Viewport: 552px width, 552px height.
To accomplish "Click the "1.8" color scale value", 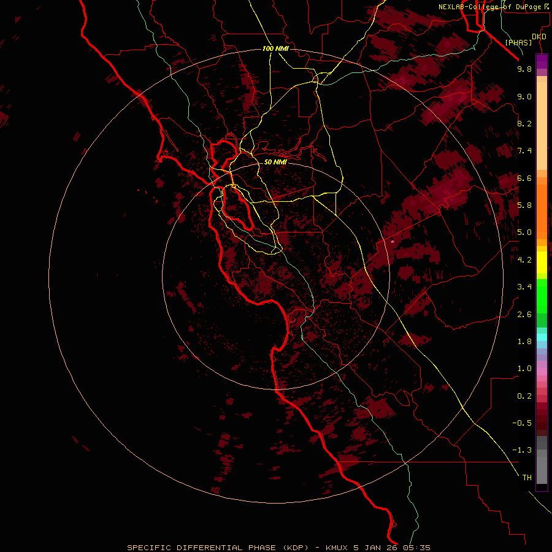I will [x=524, y=342].
